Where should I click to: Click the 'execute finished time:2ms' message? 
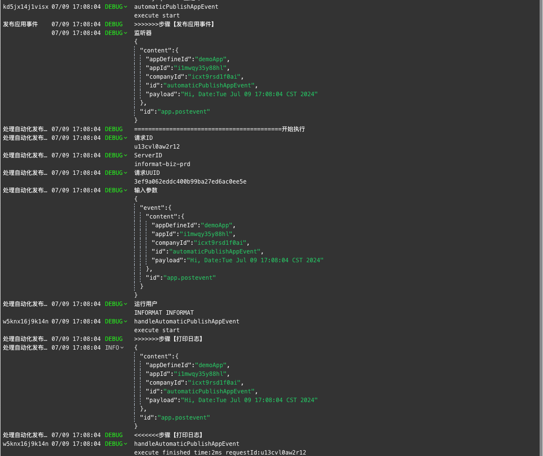(x=220, y=453)
